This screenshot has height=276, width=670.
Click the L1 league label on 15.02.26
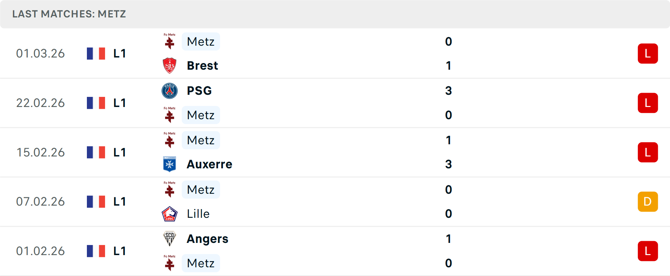(119, 152)
